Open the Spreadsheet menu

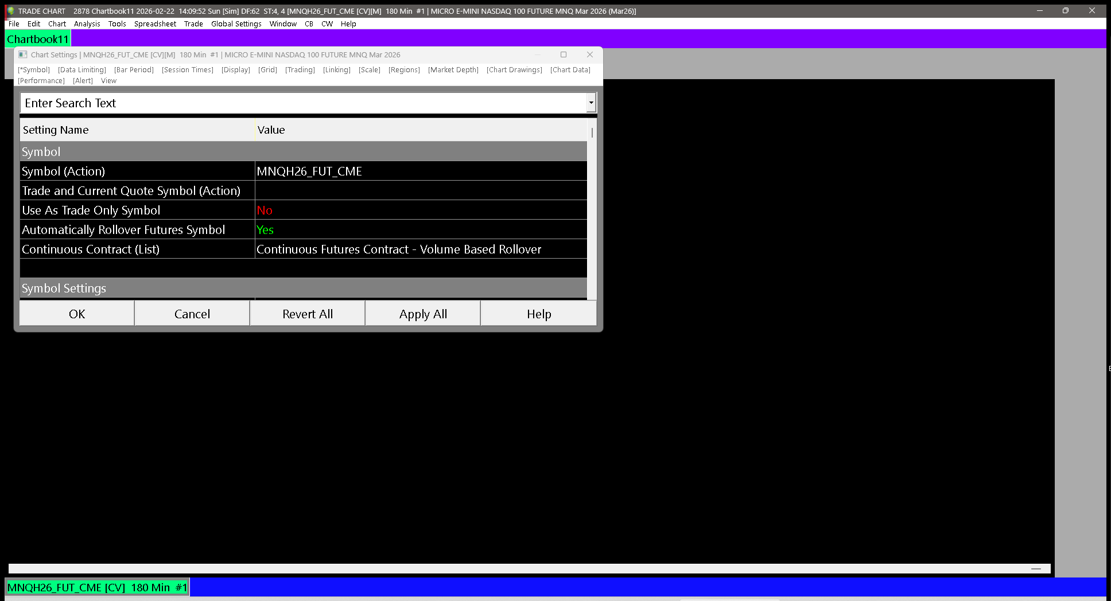click(x=155, y=24)
